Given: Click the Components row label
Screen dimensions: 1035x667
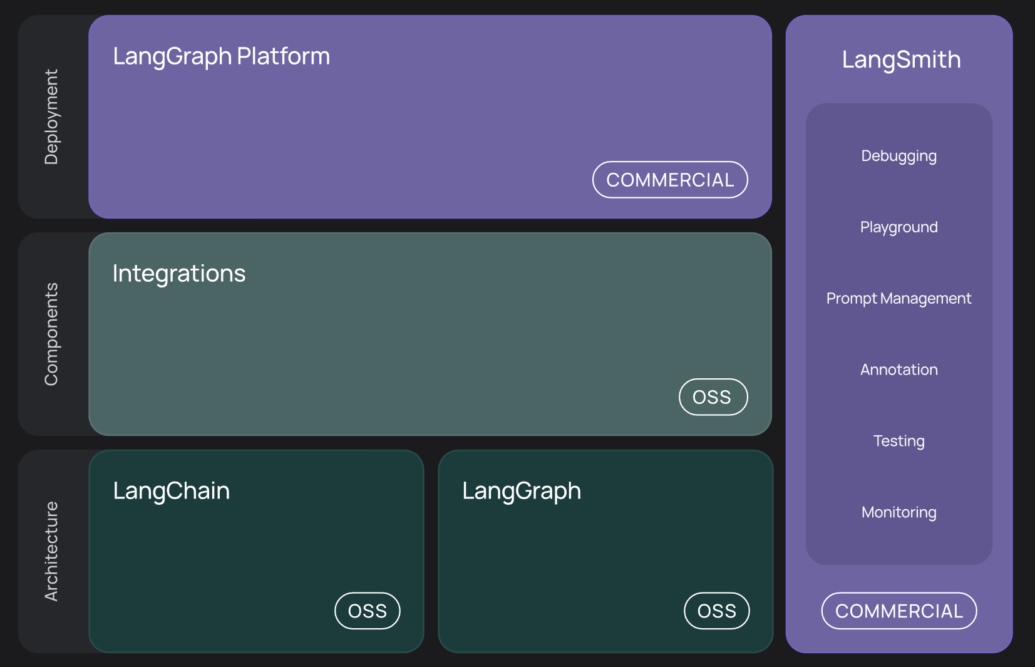Looking at the screenshot, I should click(x=52, y=333).
